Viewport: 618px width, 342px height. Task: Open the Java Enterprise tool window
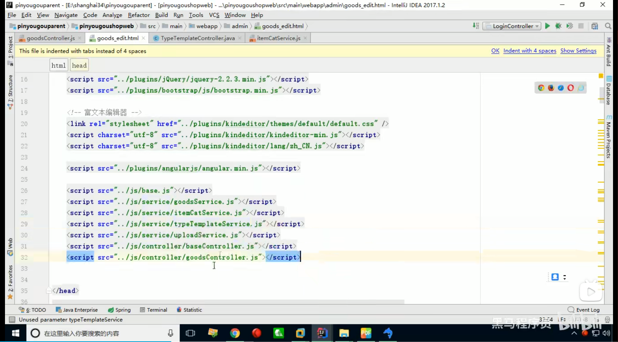click(x=76, y=310)
